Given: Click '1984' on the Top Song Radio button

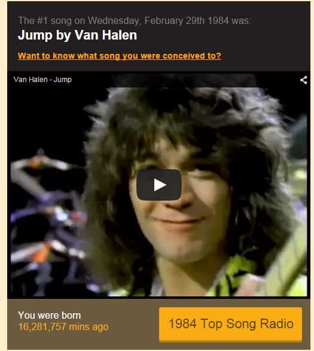Looking at the screenshot, I should (x=182, y=324).
